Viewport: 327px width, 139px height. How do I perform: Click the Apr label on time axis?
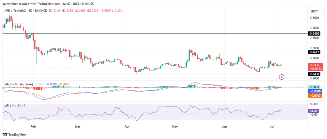click(127, 126)
